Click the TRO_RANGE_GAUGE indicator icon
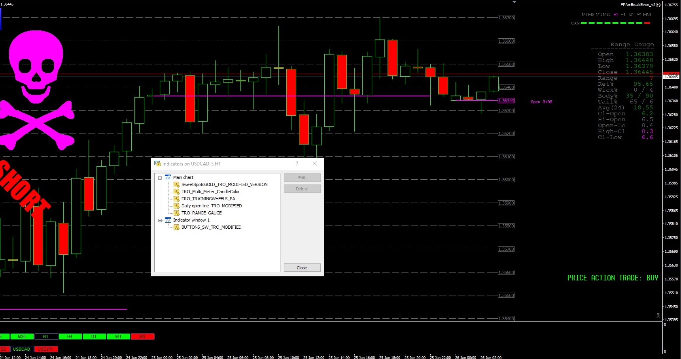 [x=177, y=213]
